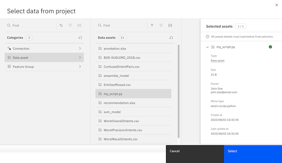Click the asset icon beside my_script.py in Selected assets
Screen dimensions: 282x163
point(213,47)
